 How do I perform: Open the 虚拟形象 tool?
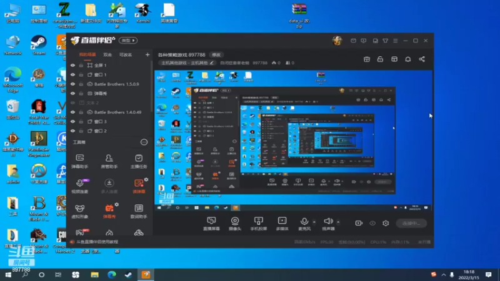80,211
